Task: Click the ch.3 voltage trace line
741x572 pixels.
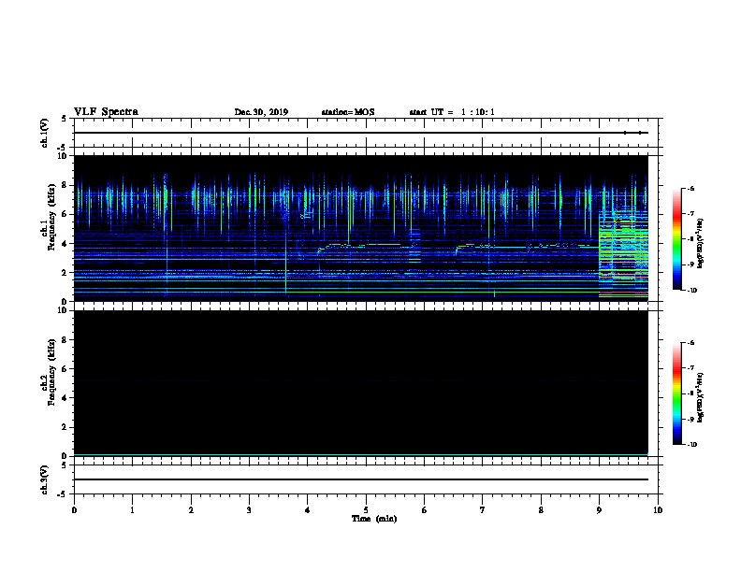Action: (361, 479)
